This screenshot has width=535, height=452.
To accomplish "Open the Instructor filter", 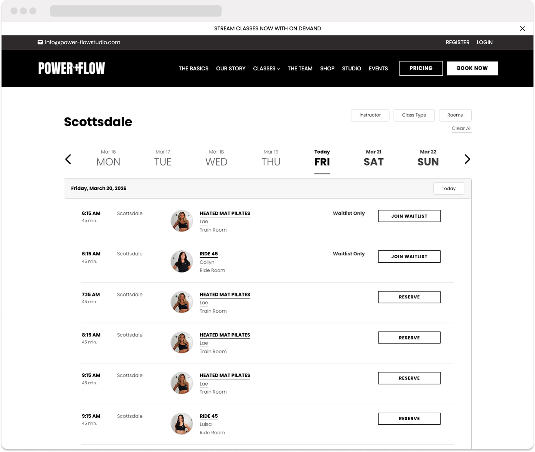I will coord(370,115).
